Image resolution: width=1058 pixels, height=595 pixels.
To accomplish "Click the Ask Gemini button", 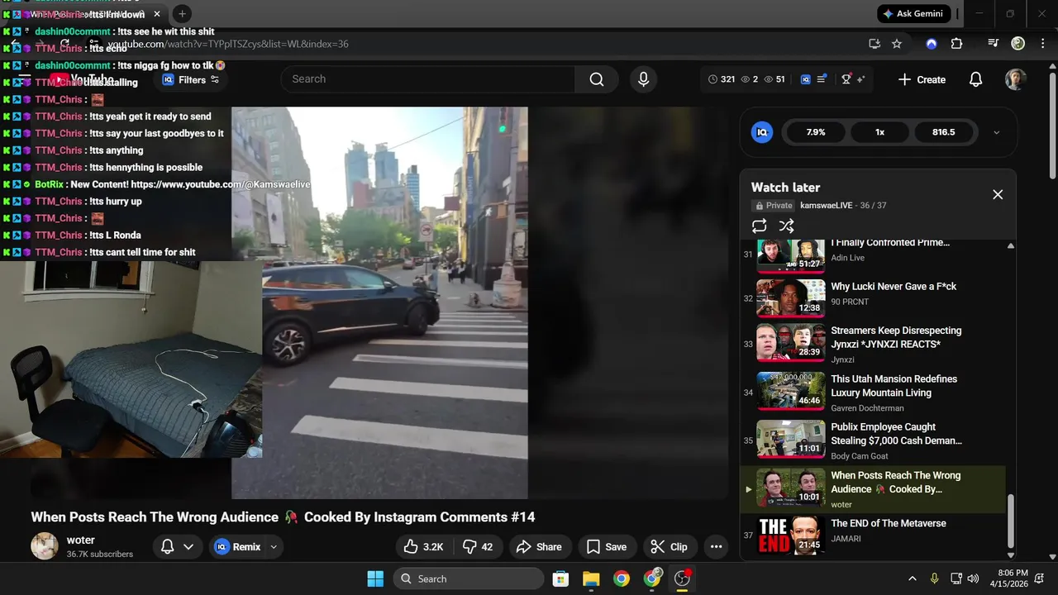I will tap(913, 13).
